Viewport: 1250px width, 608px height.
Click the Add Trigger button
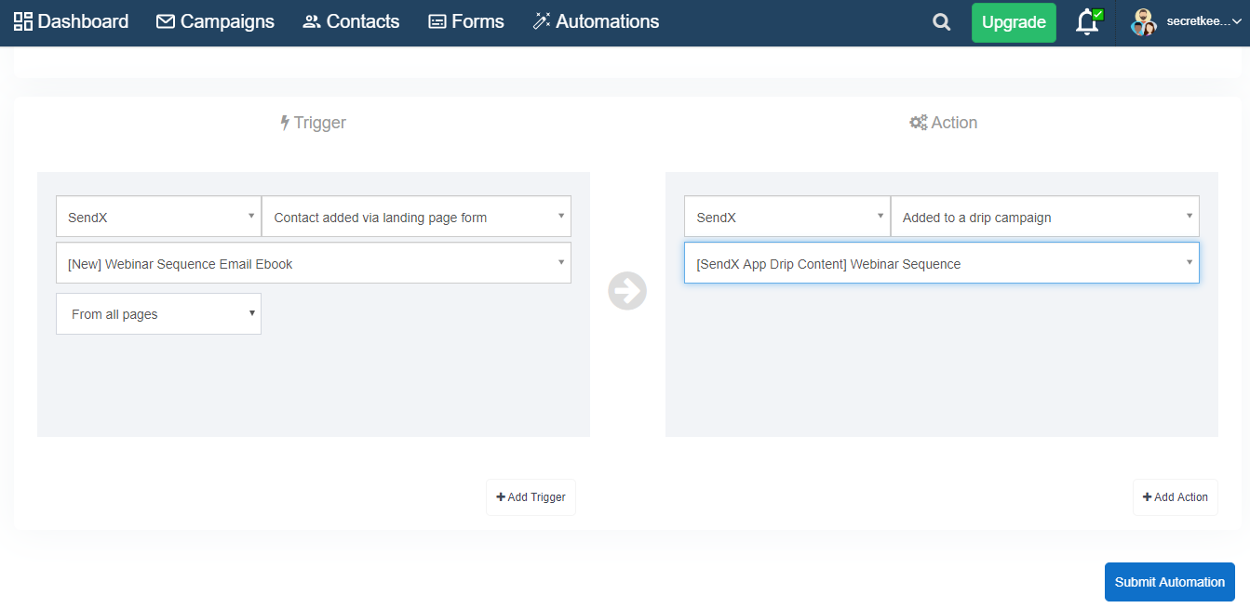pyautogui.click(x=531, y=497)
